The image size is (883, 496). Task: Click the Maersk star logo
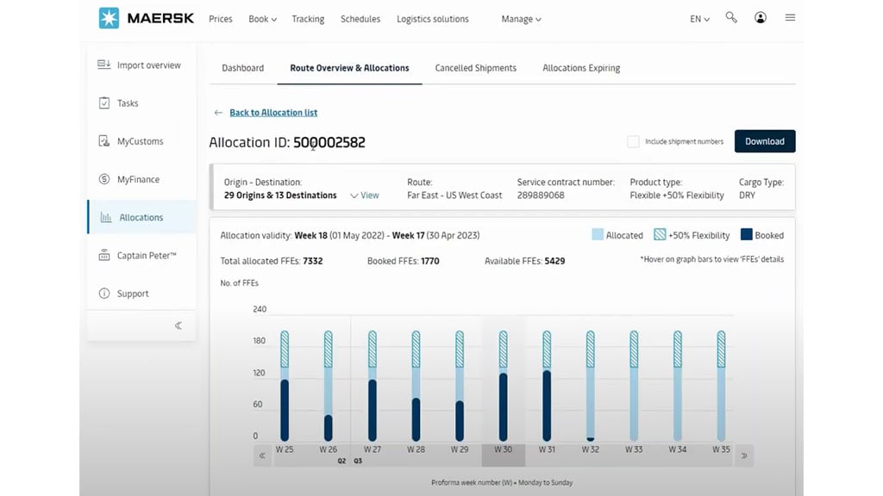[x=109, y=18]
